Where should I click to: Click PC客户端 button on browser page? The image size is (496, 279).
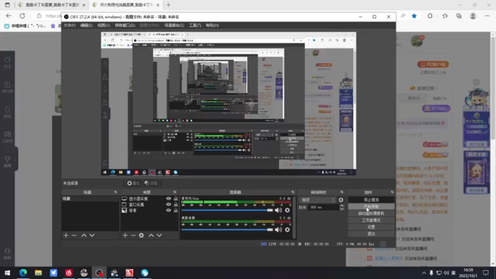tap(433, 64)
